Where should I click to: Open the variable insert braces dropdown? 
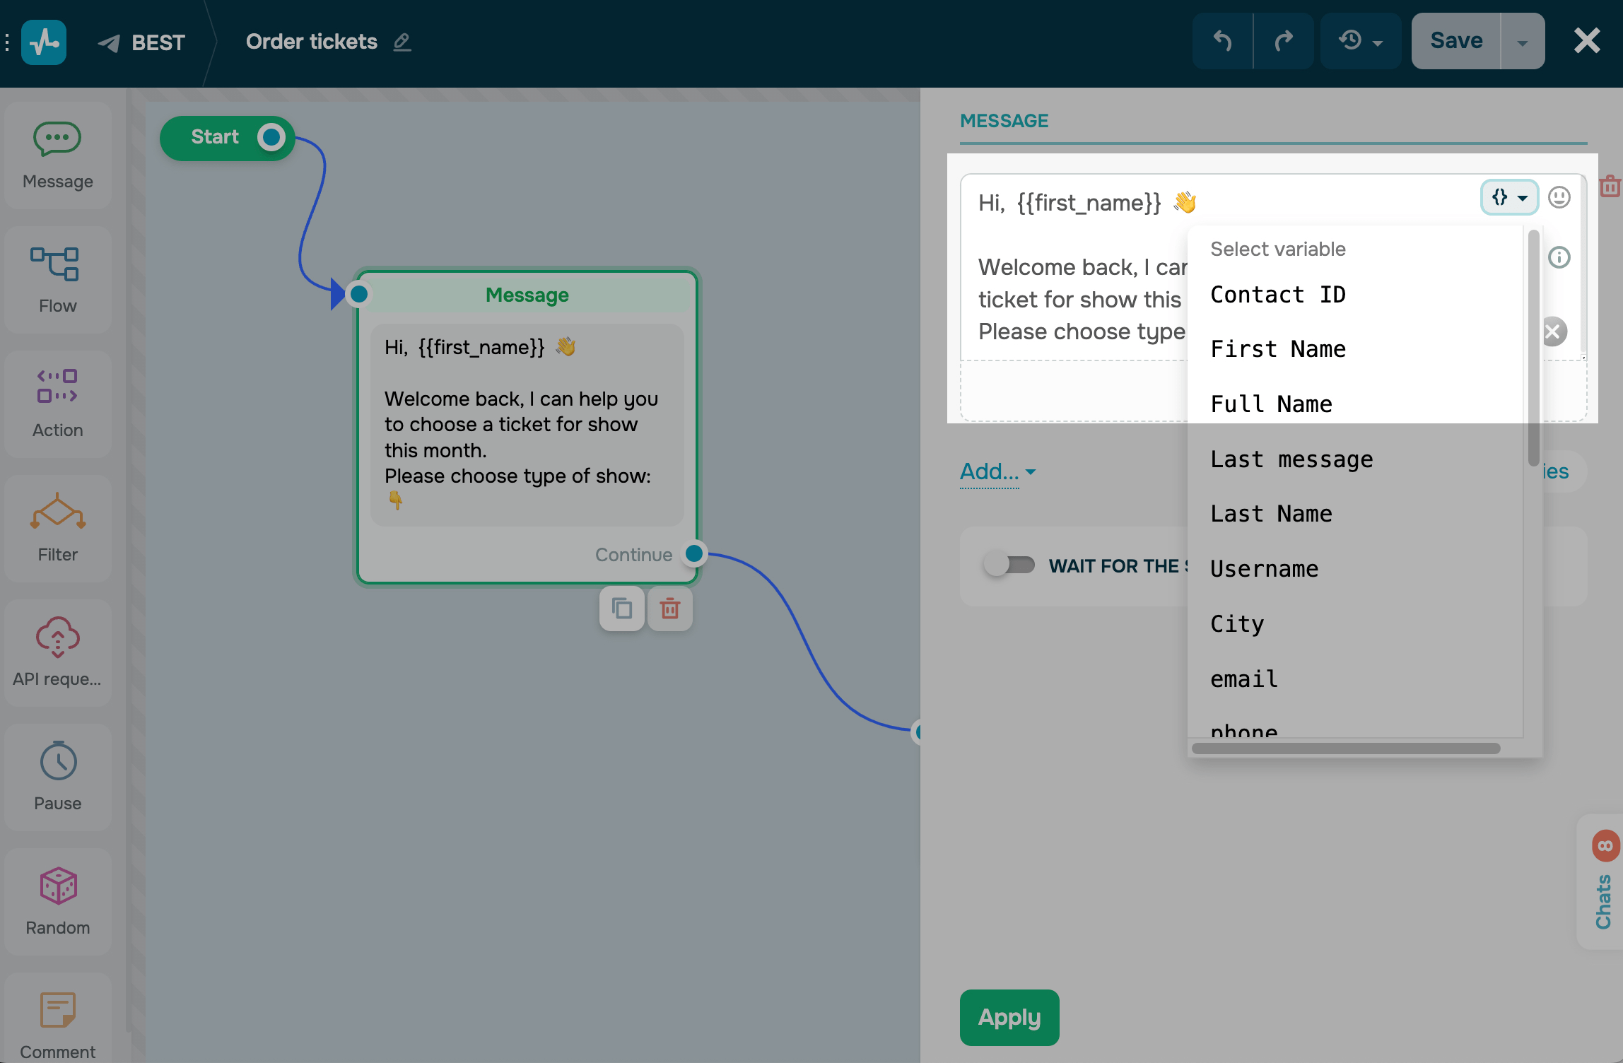coord(1508,197)
